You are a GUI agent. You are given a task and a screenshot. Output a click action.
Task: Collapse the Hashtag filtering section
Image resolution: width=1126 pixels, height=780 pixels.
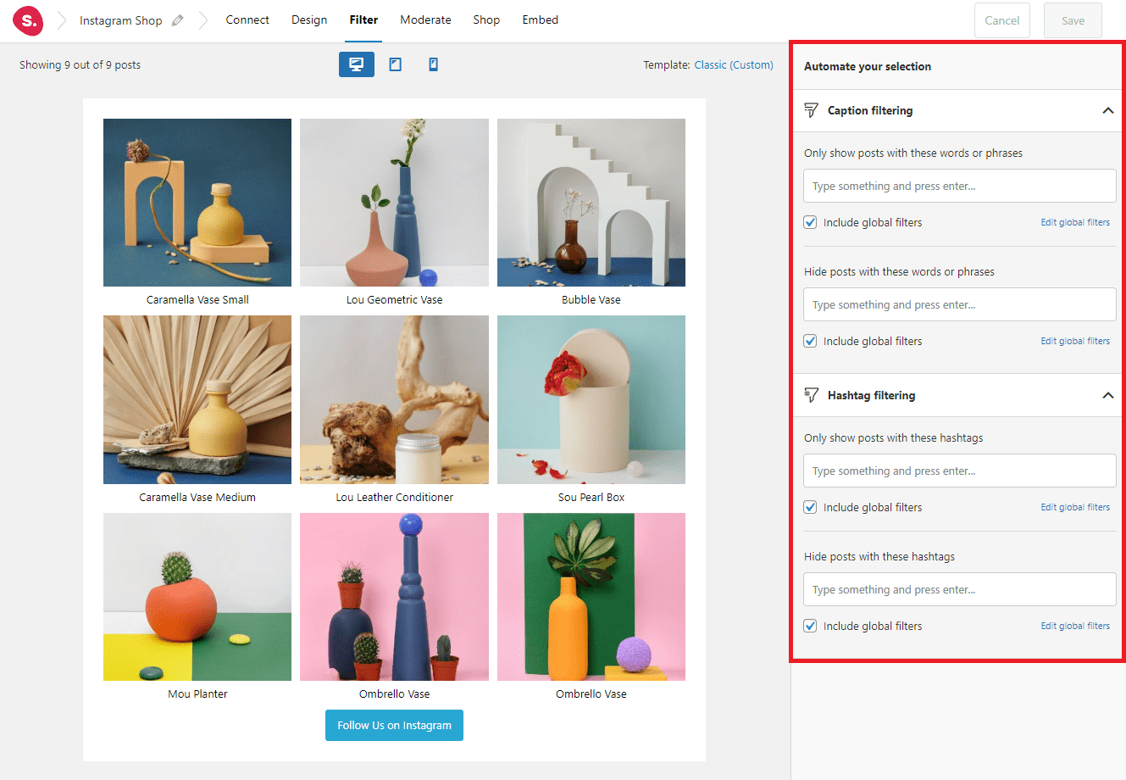pos(1107,395)
